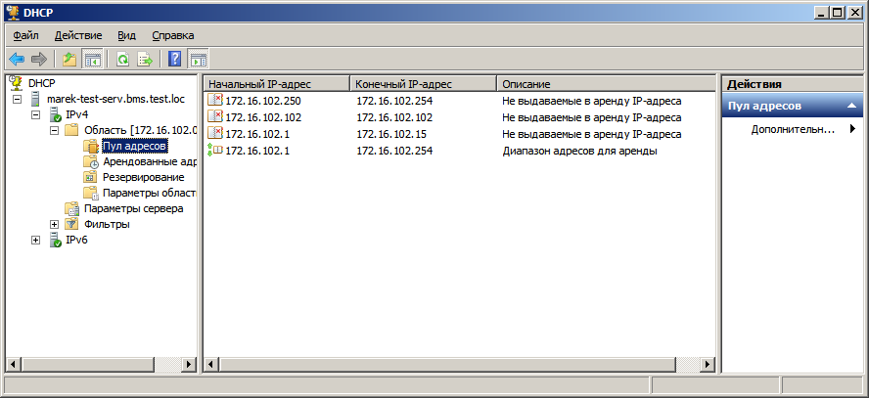This screenshot has width=869, height=398.
Task: Expand the IPv6 node
Action: click(36, 241)
